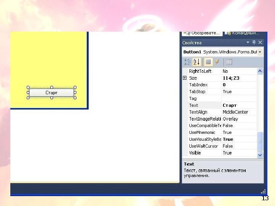Open the Events lightning bolt icon
The image size is (275, 206).
pyautogui.click(x=217, y=62)
